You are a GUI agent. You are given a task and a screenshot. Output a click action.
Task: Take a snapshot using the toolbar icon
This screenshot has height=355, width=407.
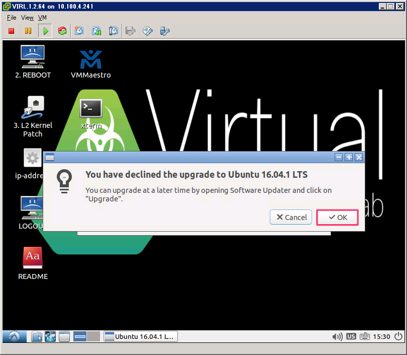coord(79,31)
